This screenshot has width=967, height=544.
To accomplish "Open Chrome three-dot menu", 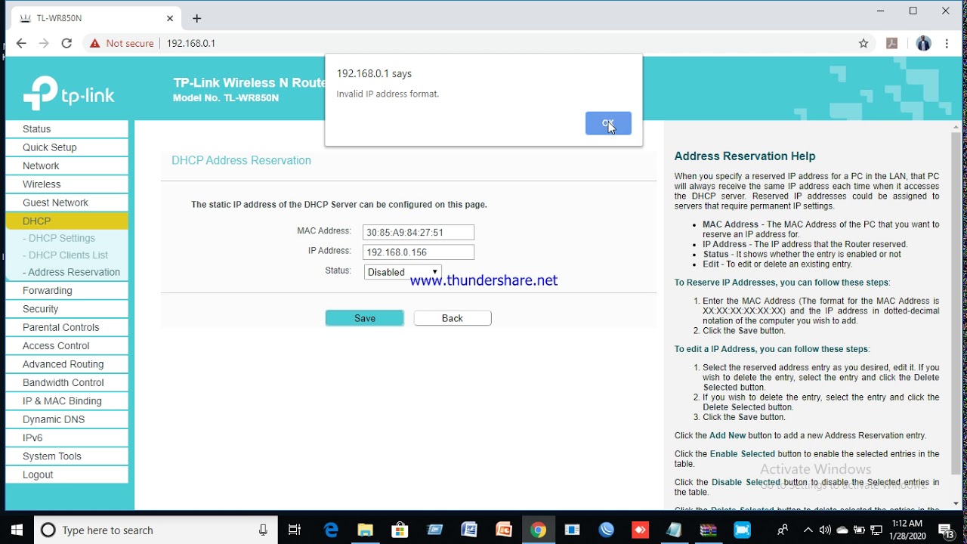I will [947, 43].
